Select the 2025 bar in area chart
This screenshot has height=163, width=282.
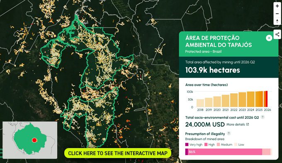(x=259, y=99)
